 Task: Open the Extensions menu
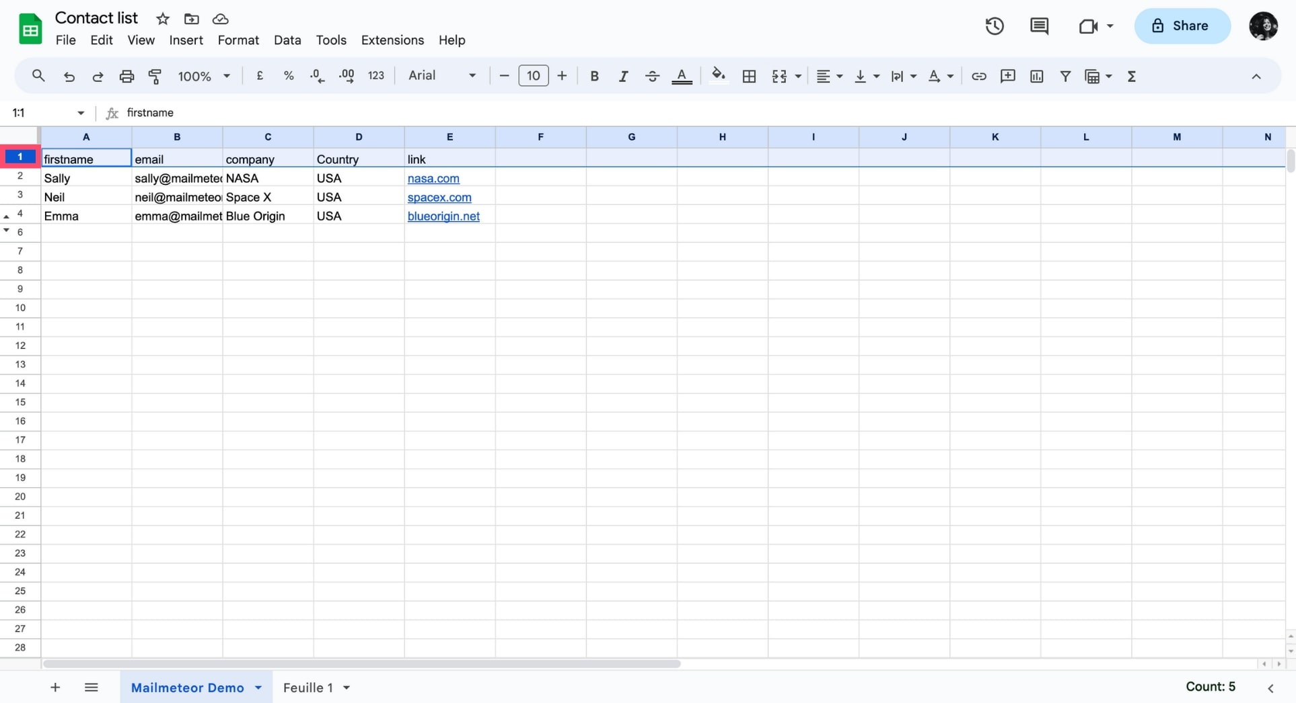click(392, 40)
